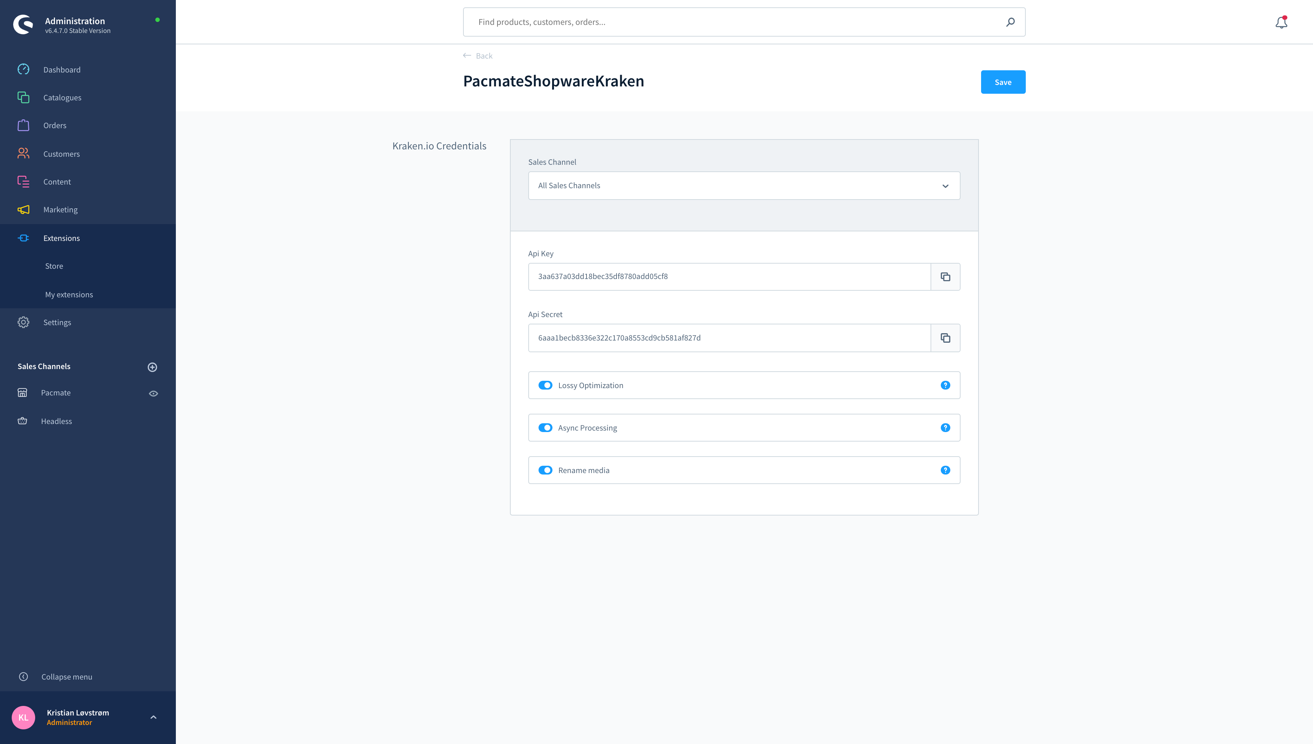Copy the Api Secret to clipboard
This screenshot has height=744, width=1313.
coord(946,338)
